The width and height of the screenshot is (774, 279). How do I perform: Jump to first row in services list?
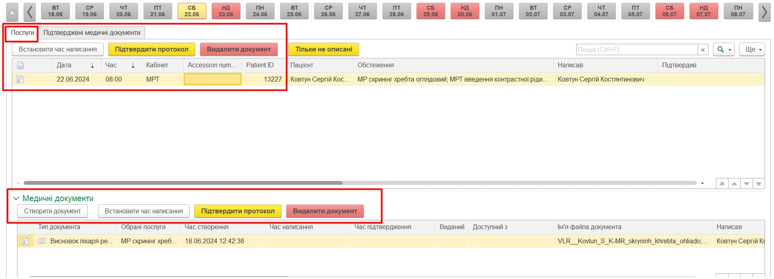[x=722, y=184]
